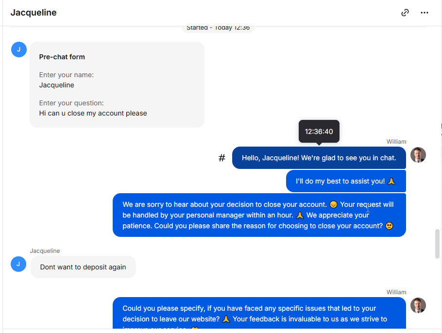The image size is (442, 333).
Task: Click the 'I'll do my best to assist you!' bubble
Action: click(x=346, y=181)
